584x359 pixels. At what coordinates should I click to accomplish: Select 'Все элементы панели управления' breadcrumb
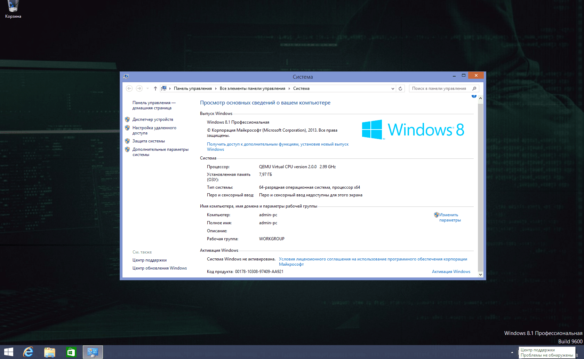coord(252,88)
